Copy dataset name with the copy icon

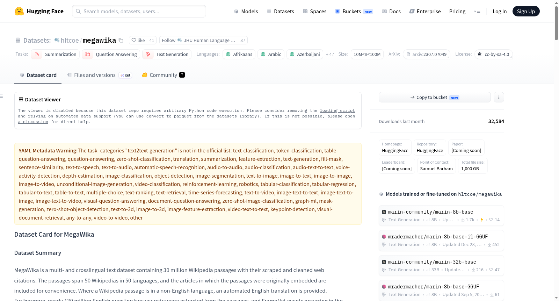(x=121, y=40)
